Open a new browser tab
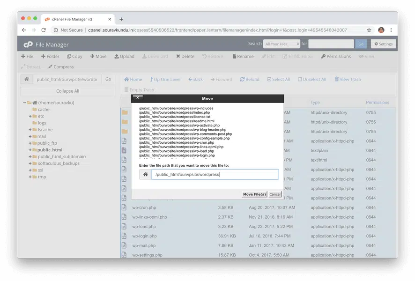 (x=121, y=19)
